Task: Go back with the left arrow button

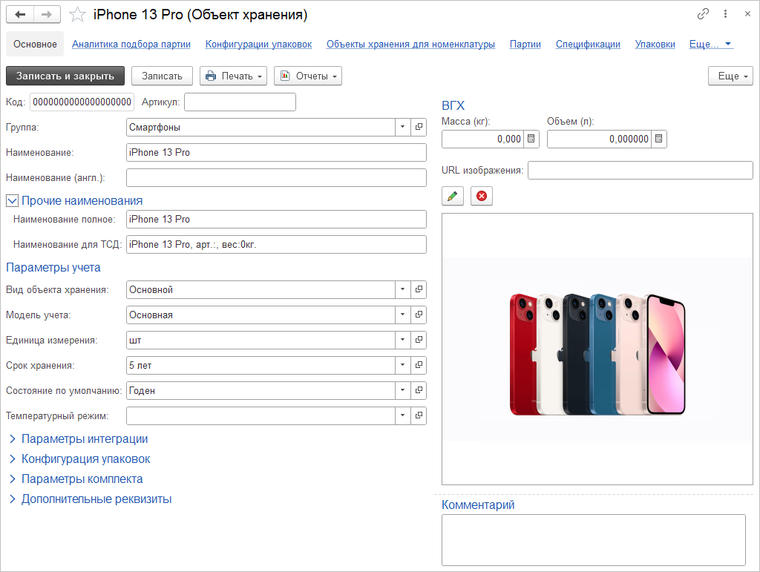Action: 20,15
